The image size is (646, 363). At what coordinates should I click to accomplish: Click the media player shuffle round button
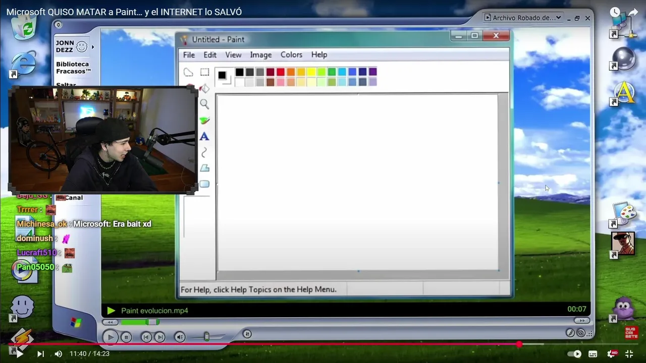click(x=247, y=334)
